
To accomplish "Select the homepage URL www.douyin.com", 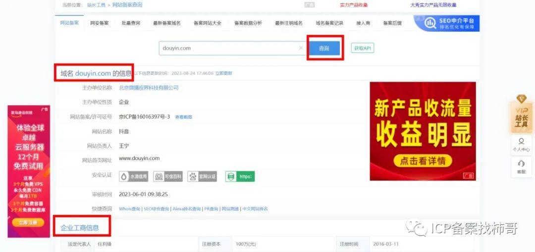I will tap(139, 158).
